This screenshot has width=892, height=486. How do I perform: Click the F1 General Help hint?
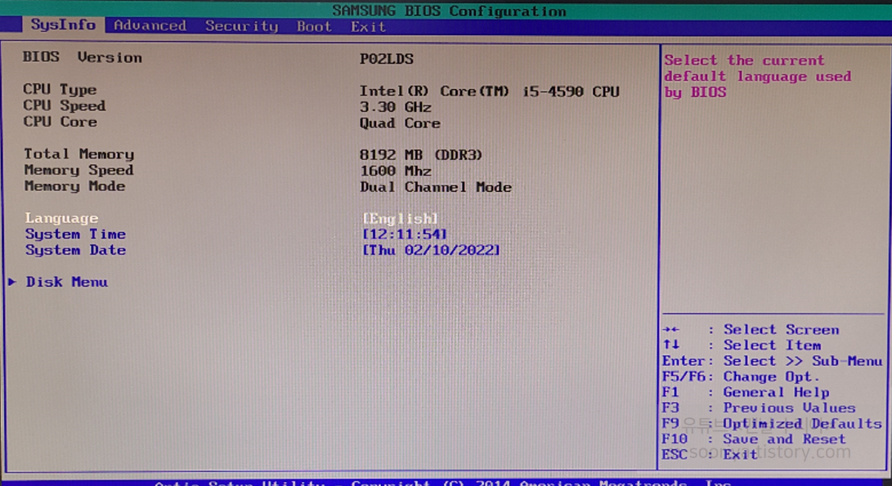pyautogui.click(x=746, y=392)
